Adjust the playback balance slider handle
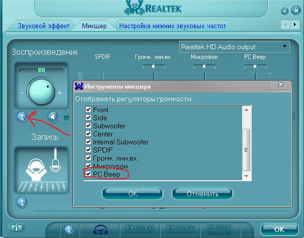The height and width of the screenshot is (238, 304). 41,70
